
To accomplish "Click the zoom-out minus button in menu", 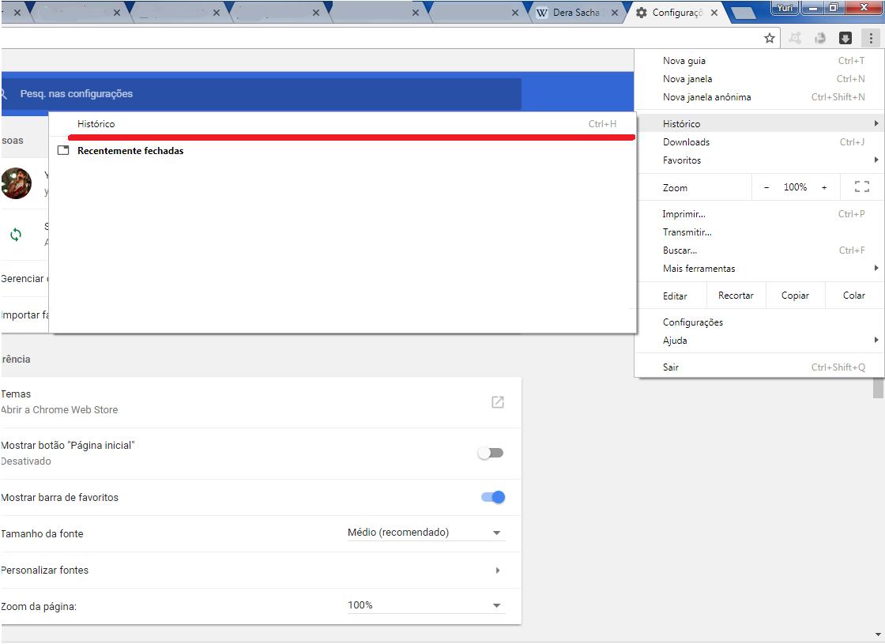I will pyautogui.click(x=766, y=187).
